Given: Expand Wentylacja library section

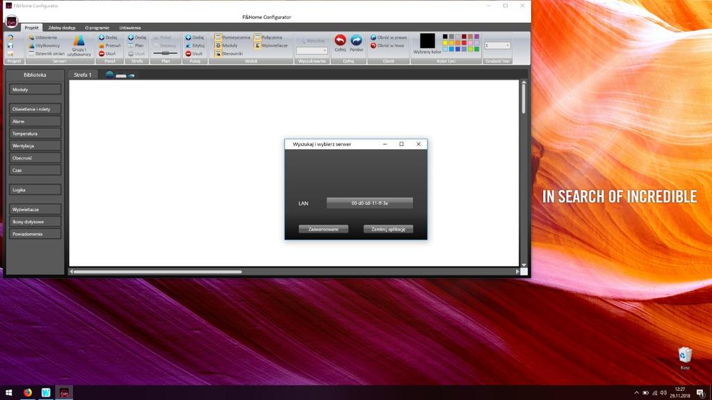Looking at the screenshot, I should coord(35,146).
